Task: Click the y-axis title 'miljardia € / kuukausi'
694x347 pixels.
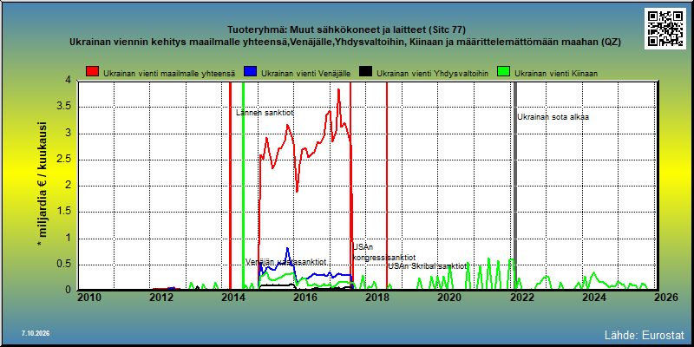Action: 43,185
